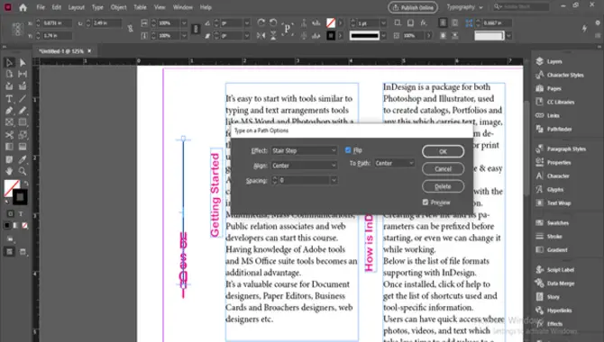The width and height of the screenshot is (604, 342).
Task: Select the Pen tool
Action: (9, 111)
